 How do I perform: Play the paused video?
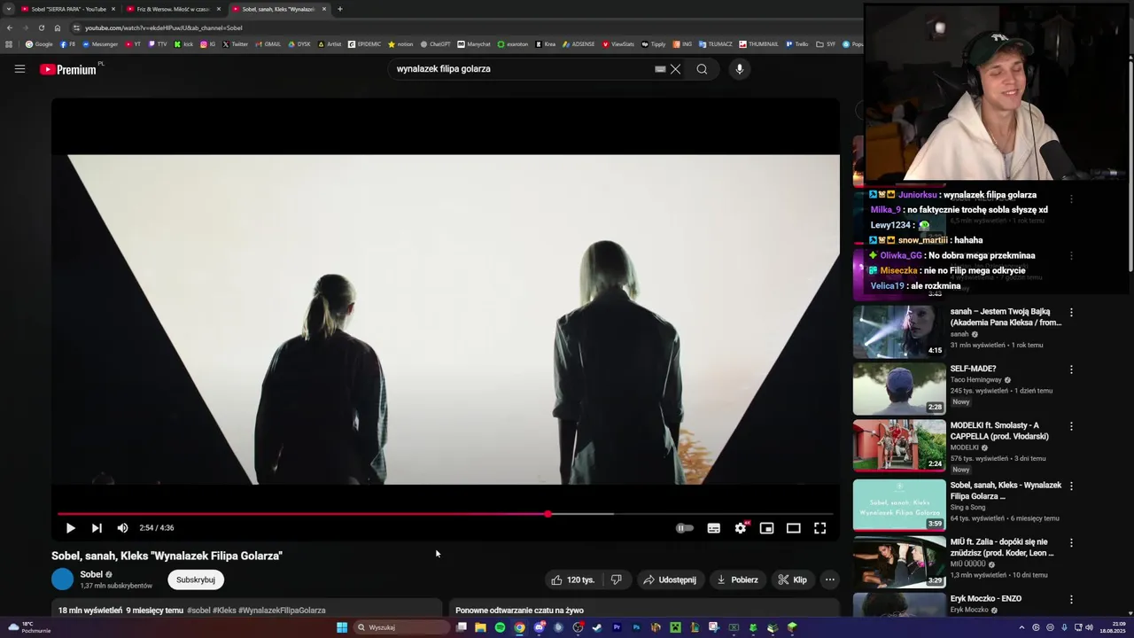pos(70,528)
